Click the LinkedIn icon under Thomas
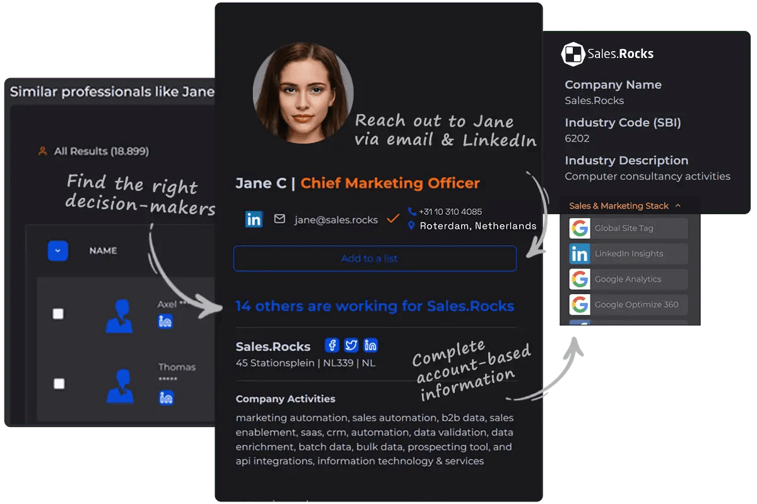Viewport: 757px width, 504px height. (x=166, y=398)
